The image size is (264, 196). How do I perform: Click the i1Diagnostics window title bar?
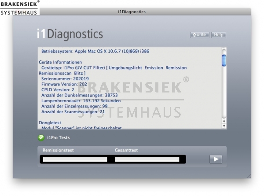point(132,12)
